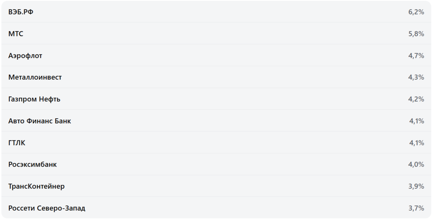
Task: Select the 3,9% ТрансКонтейнер value
Action: point(416,186)
